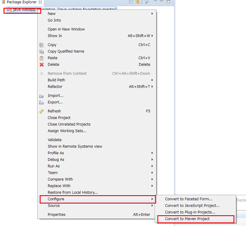246x226 pixels.
Task: Click the yellow Refresh icon
Action: 42,111
